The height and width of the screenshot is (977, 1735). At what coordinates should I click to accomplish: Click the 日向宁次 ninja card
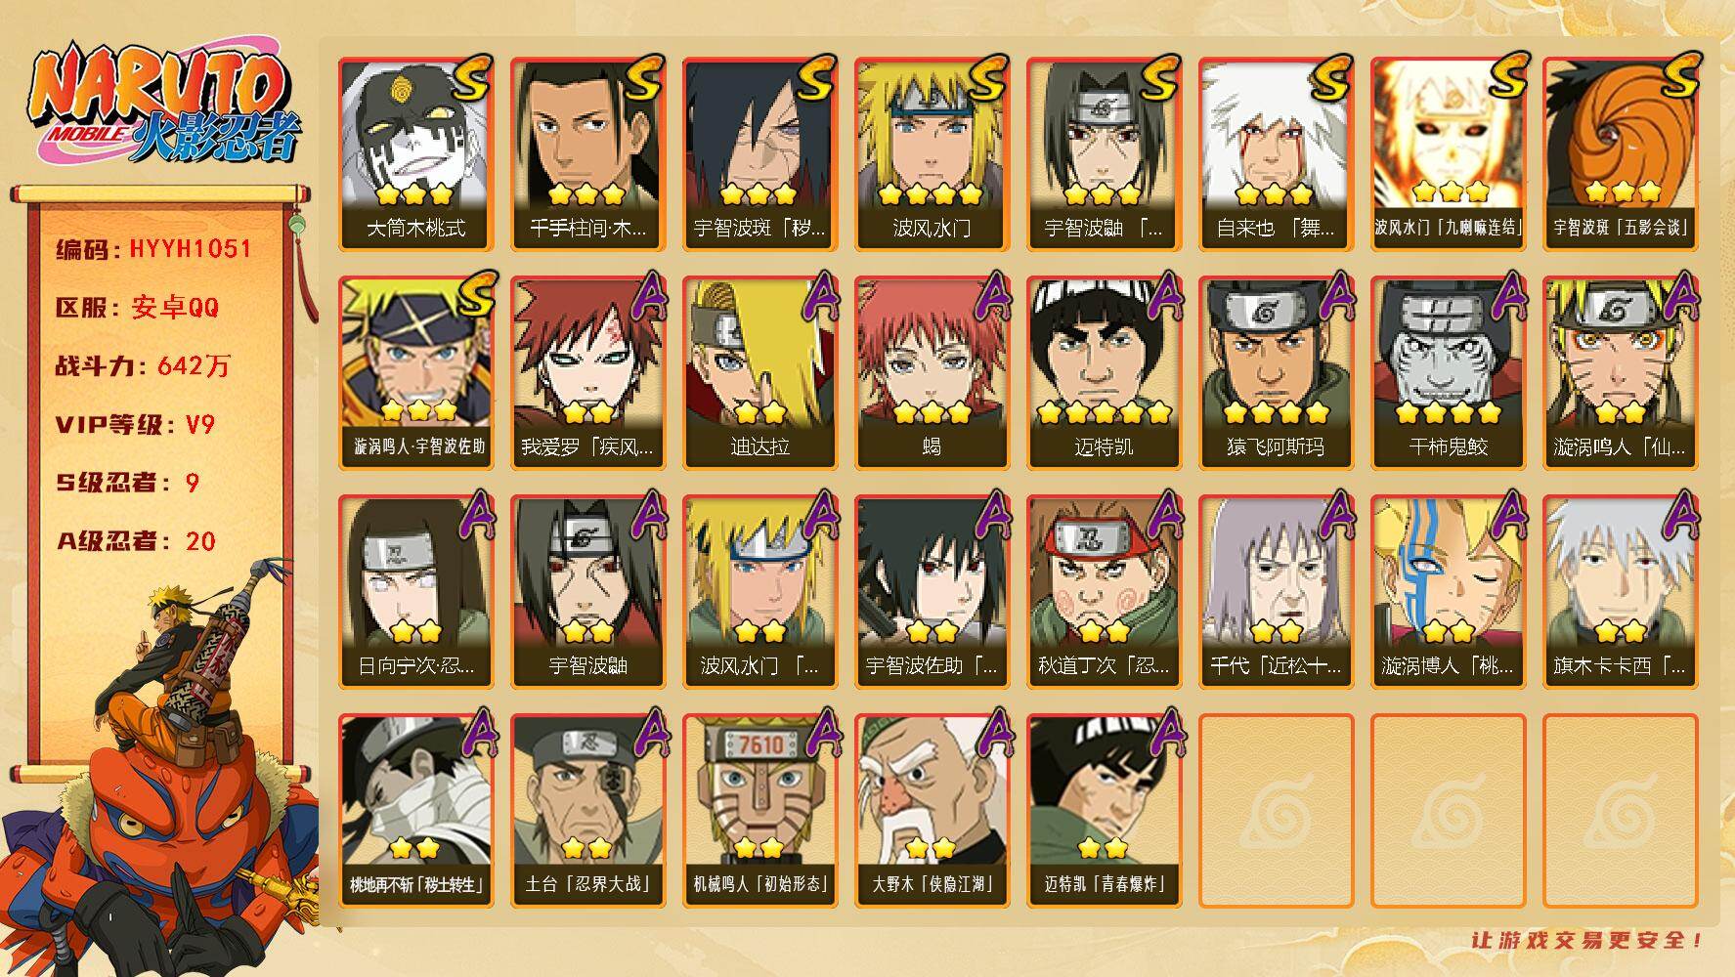tap(415, 592)
